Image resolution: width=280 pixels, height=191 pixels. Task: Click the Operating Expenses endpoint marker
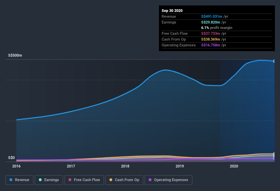coord(274,158)
